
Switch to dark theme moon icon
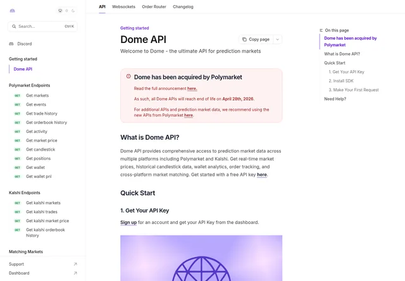tap(73, 11)
